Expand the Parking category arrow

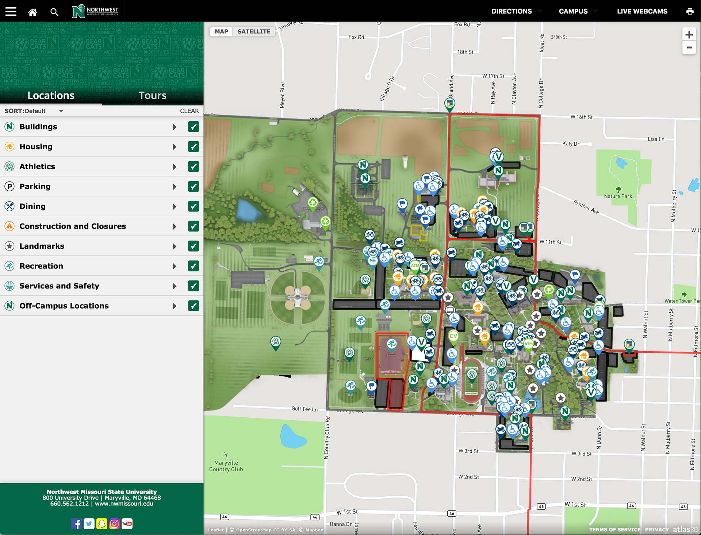pyautogui.click(x=175, y=187)
